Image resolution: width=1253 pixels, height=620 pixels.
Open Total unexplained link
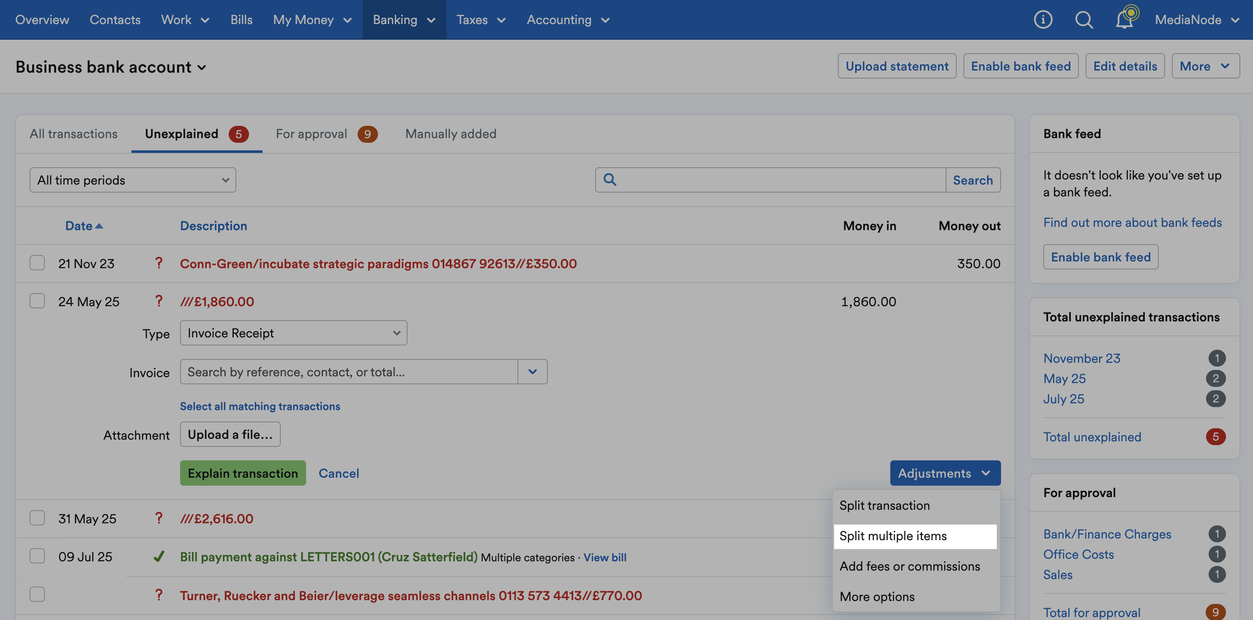point(1092,437)
